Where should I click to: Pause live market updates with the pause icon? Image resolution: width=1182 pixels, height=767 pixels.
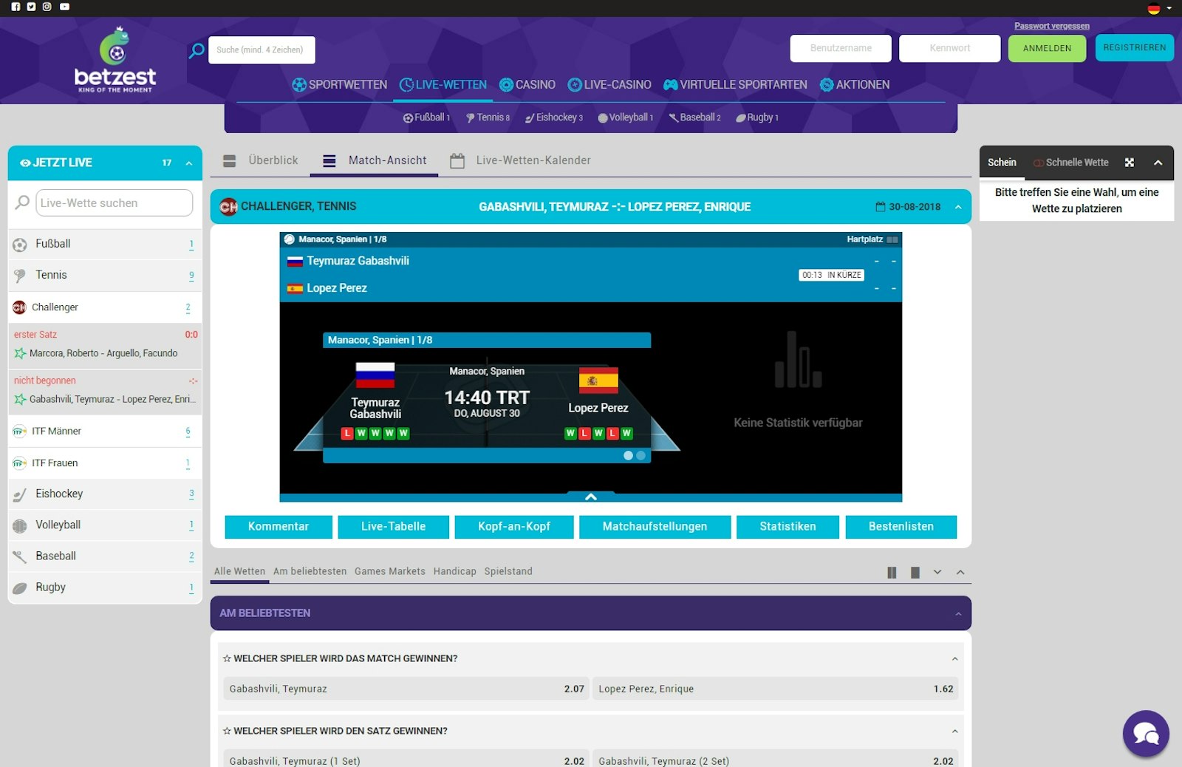tap(891, 572)
